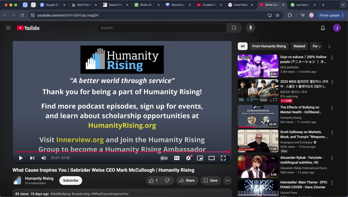Go back in browser history
The width and height of the screenshot is (348, 197).
pyautogui.click(x=5, y=15)
